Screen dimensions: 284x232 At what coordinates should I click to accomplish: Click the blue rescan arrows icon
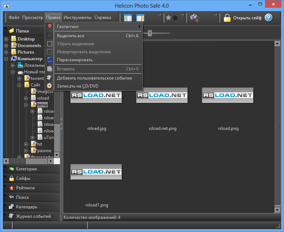(49, 60)
